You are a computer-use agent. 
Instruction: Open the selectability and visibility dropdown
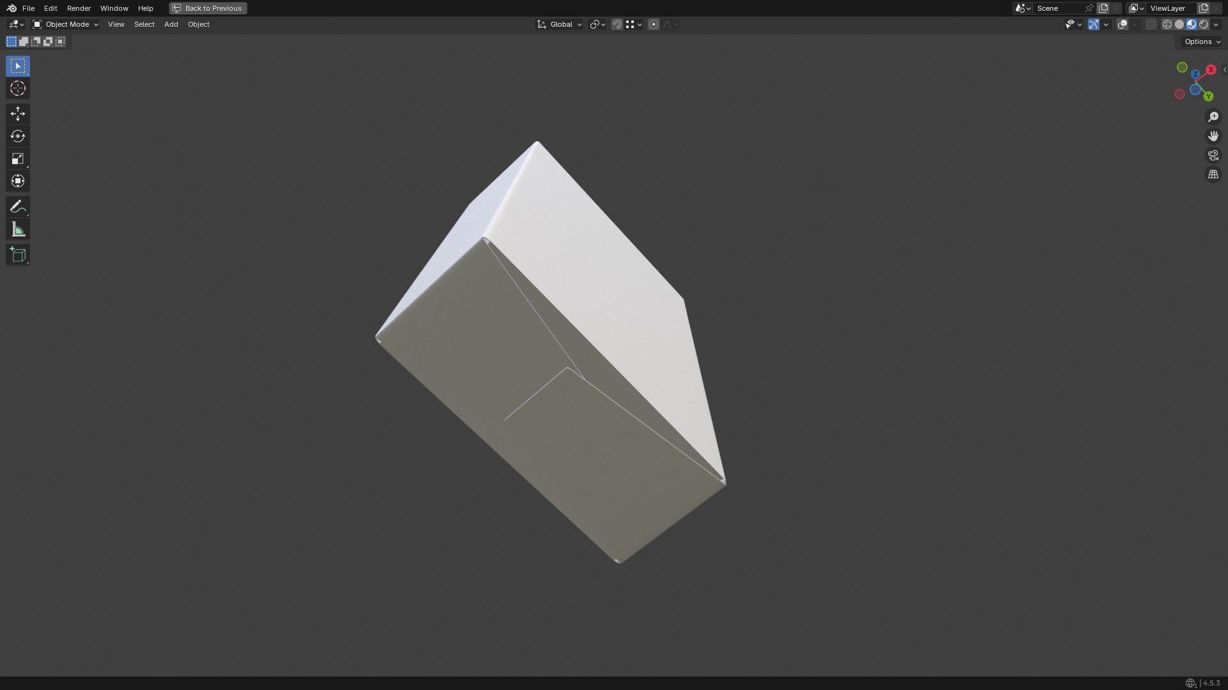[1073, 24]
